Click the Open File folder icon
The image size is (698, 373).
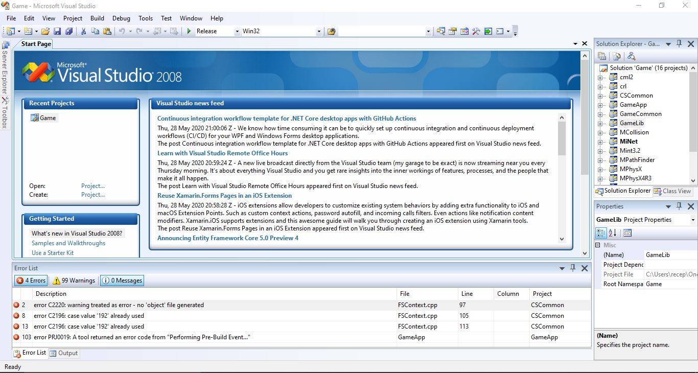(x=45, y=31)
